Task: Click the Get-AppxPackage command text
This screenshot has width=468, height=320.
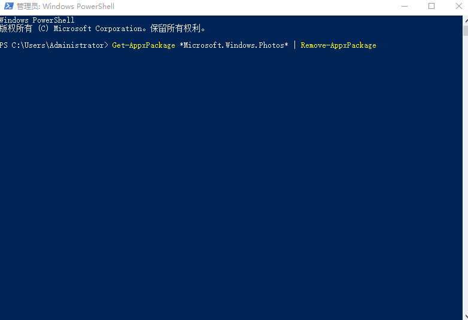Action: tap(144, 45)
